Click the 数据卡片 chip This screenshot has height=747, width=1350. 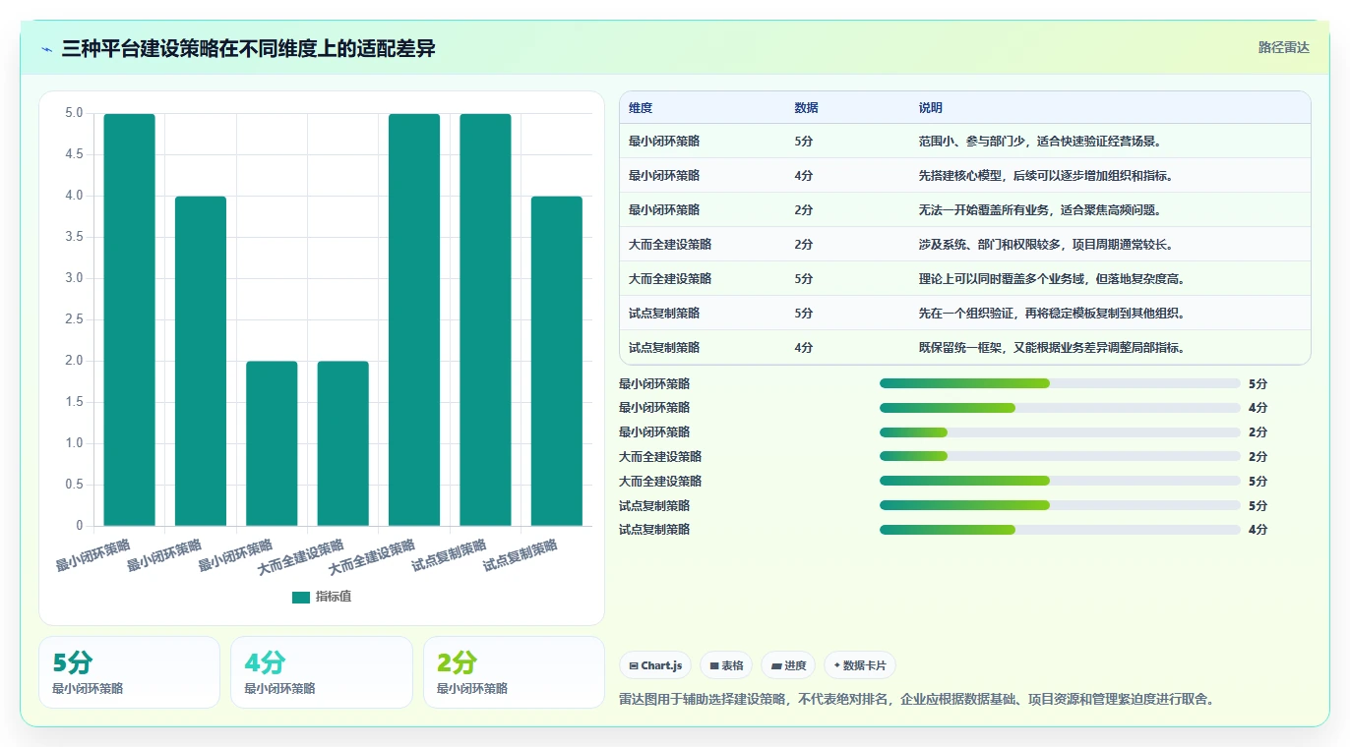click(860, 665)
